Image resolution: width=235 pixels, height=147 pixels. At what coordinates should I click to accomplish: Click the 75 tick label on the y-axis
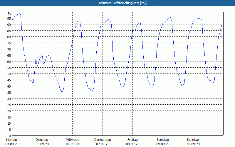pyautogui.click(x=9, y=43)
